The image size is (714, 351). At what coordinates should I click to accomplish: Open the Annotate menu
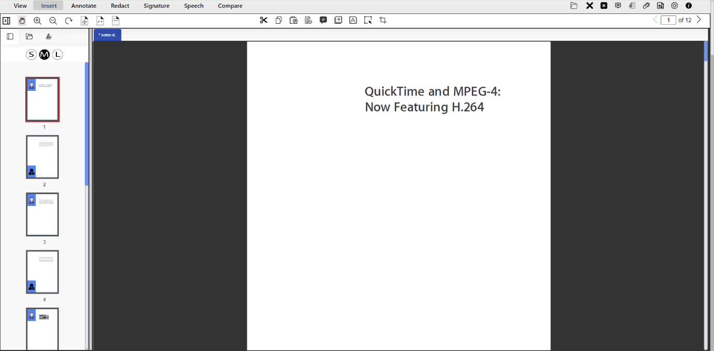[83, 6]
